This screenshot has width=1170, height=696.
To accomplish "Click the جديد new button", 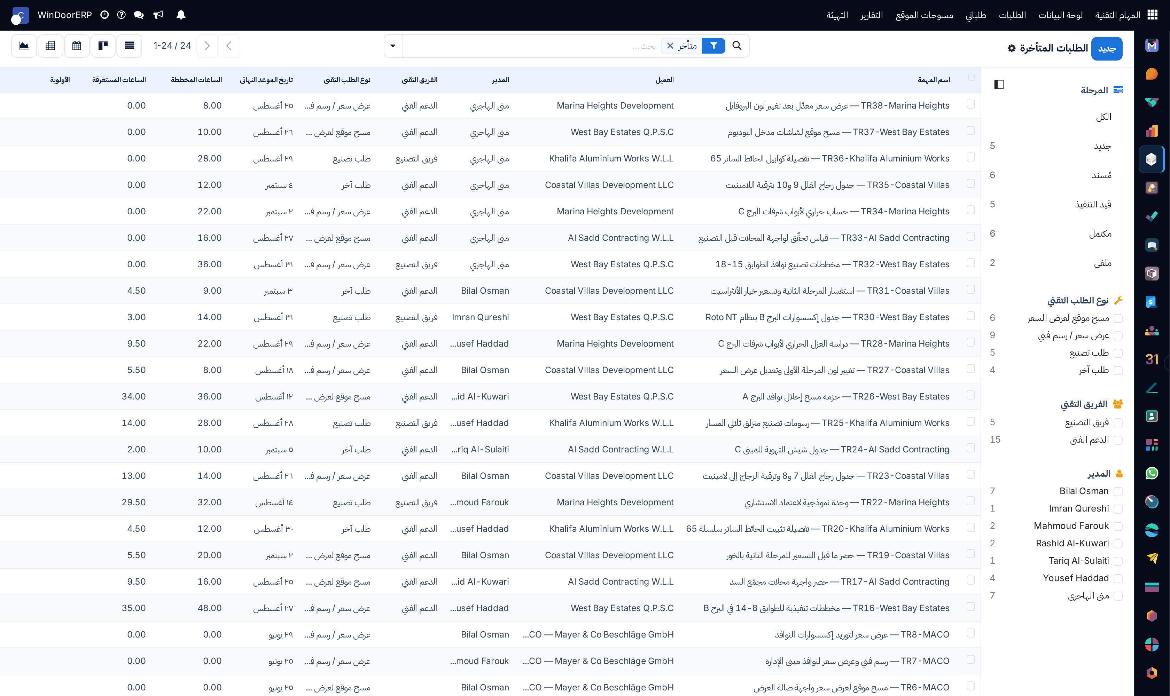I will 1107,49.
